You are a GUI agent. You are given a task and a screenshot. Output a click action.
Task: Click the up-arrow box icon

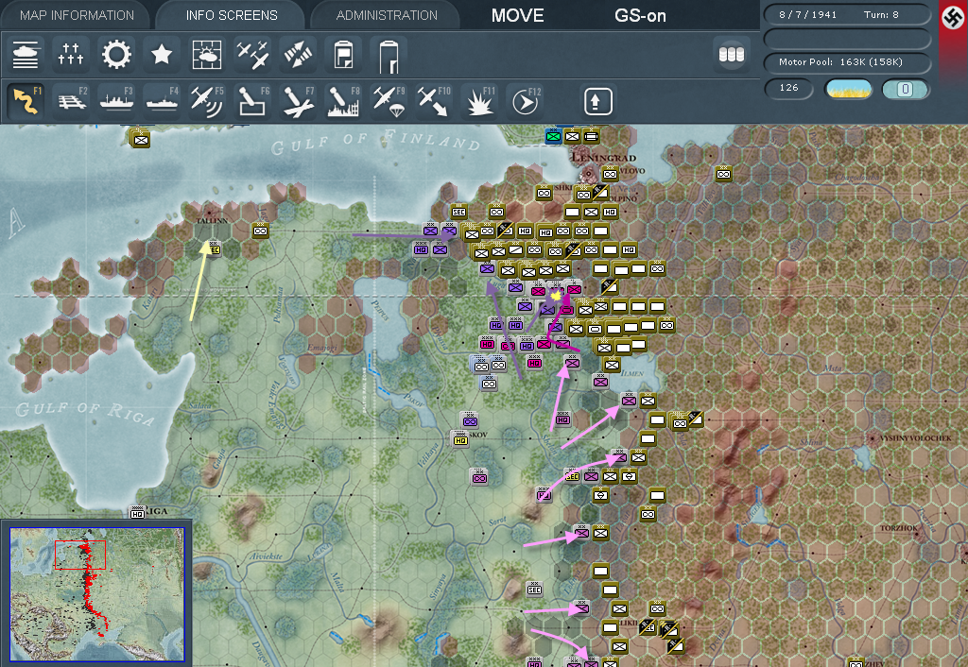[597, 101]
